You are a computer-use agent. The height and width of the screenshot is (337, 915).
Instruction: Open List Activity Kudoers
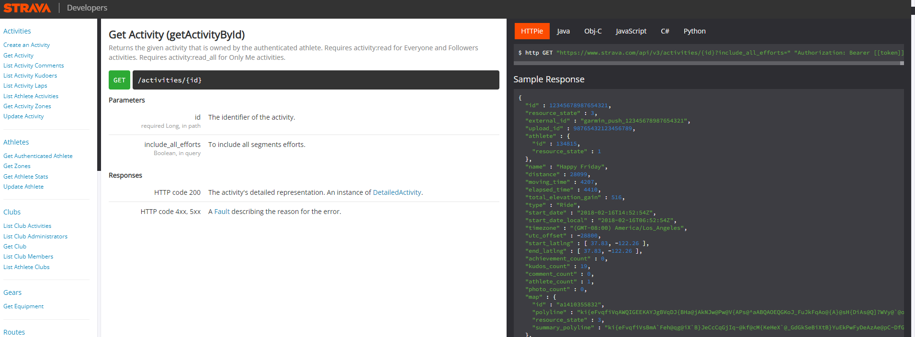(x=30, y=76)
